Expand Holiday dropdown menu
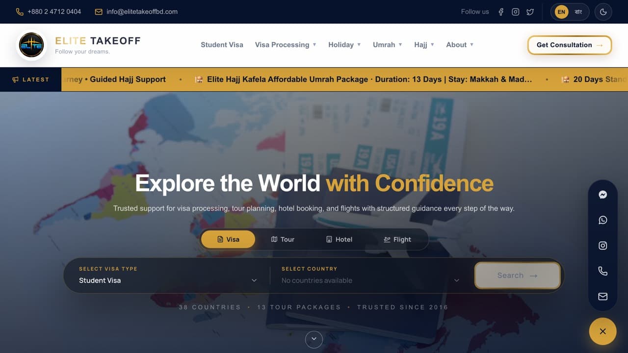This screenshot has height=353, width=628. (344, 45)
